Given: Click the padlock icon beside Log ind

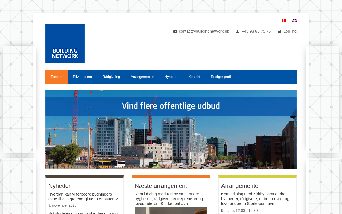Looking at the screenshot, I should click(279, 32).
